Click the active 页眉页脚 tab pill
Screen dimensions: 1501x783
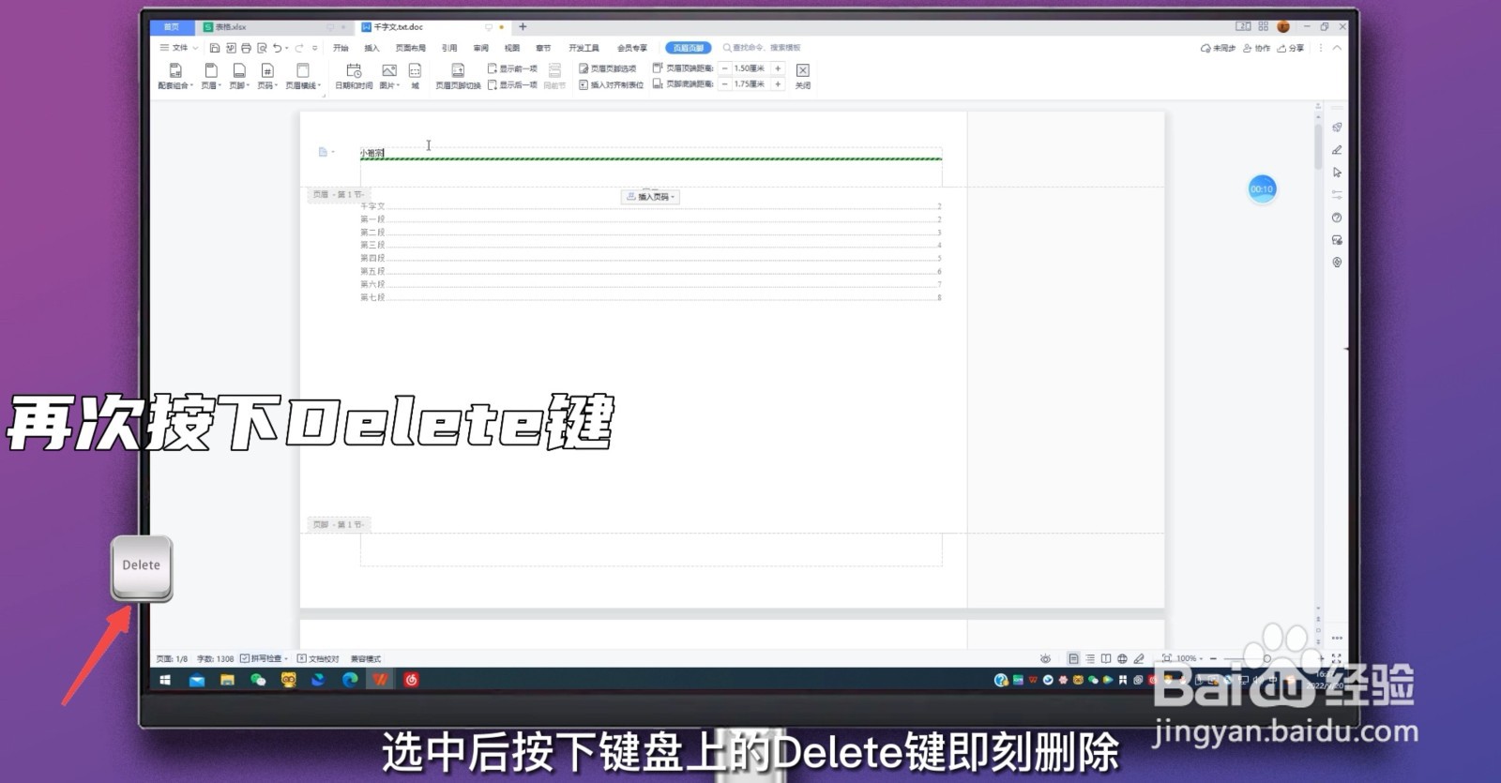688,48
